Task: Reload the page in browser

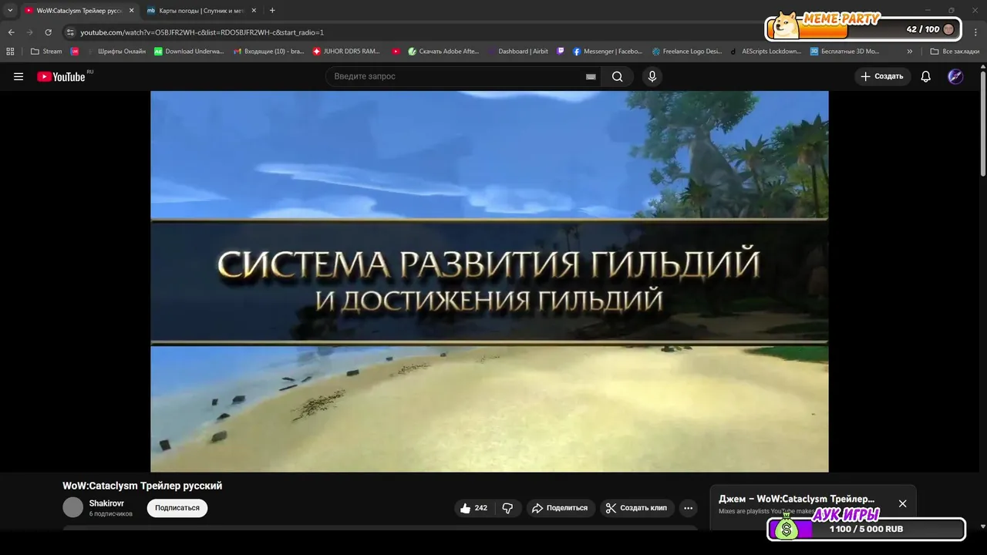Action: point(48,32)
